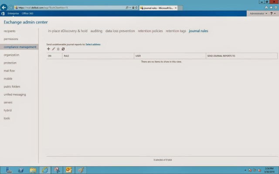Click the delete trash icon in toolbar
The width and height of the screenshot is (279, 174).
pos(58,49)
